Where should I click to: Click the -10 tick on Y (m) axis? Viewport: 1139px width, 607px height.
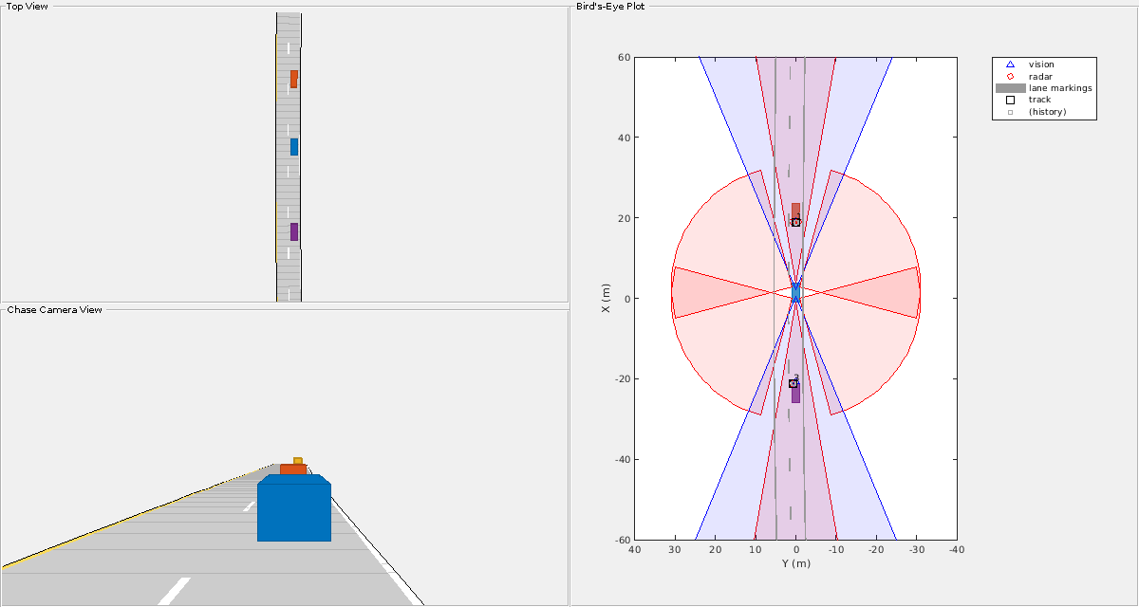click(x=836, y=550)
